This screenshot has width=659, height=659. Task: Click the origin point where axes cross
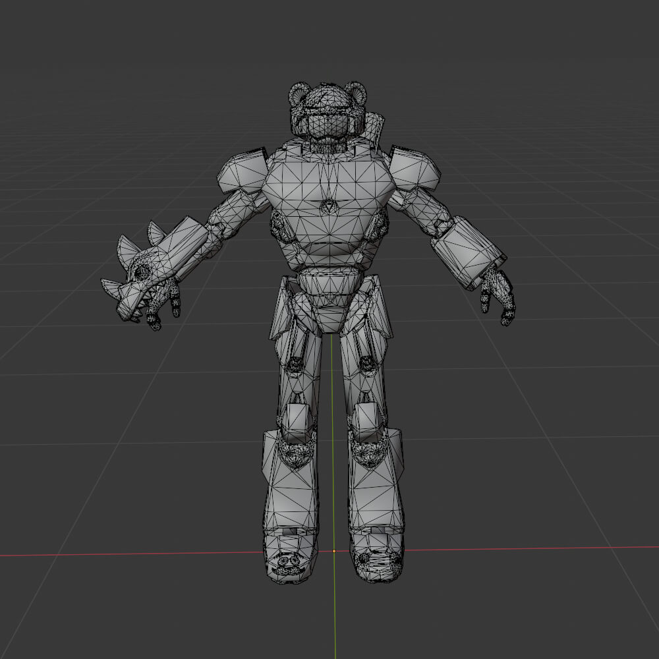[x=334, y=551]
